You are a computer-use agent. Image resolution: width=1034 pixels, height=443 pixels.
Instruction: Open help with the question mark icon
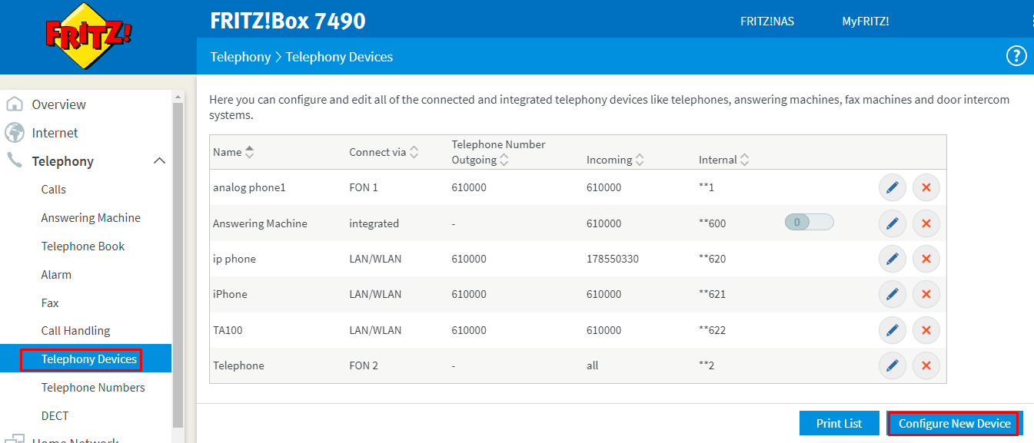[x=1016, y=56]
